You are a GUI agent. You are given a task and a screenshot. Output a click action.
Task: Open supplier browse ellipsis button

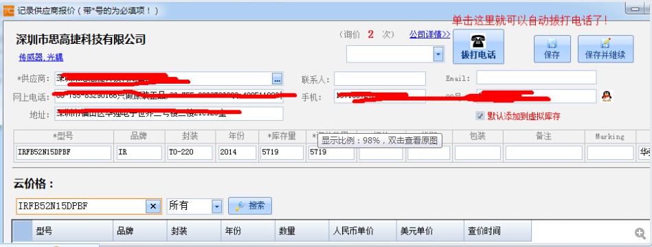click(x=278, y=78)
